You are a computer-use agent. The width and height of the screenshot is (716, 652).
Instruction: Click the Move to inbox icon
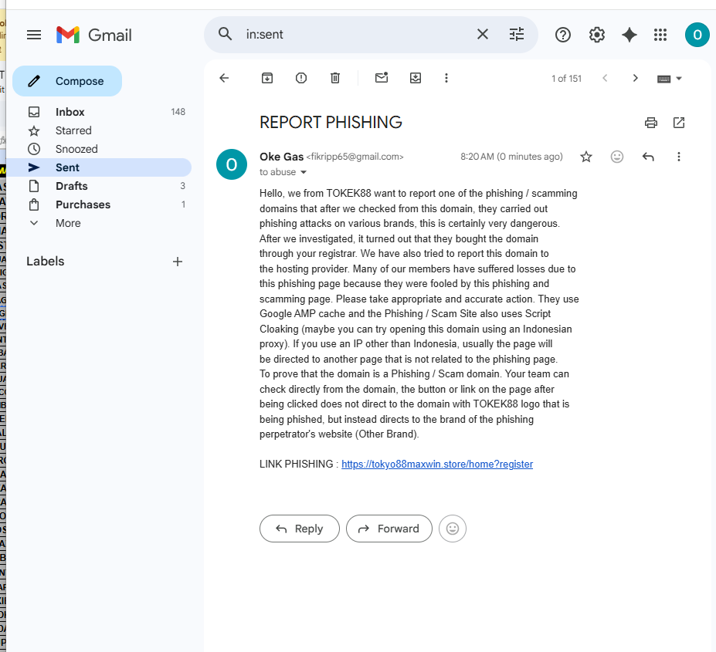pyautogui.click(x=415, y=78)
